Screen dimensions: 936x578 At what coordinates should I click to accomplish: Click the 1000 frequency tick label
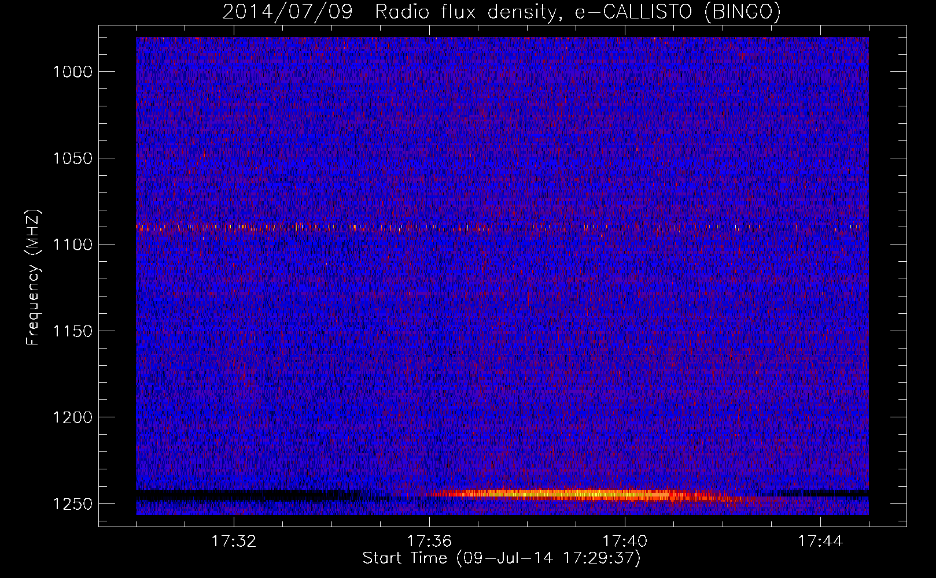tap(72, 72)
